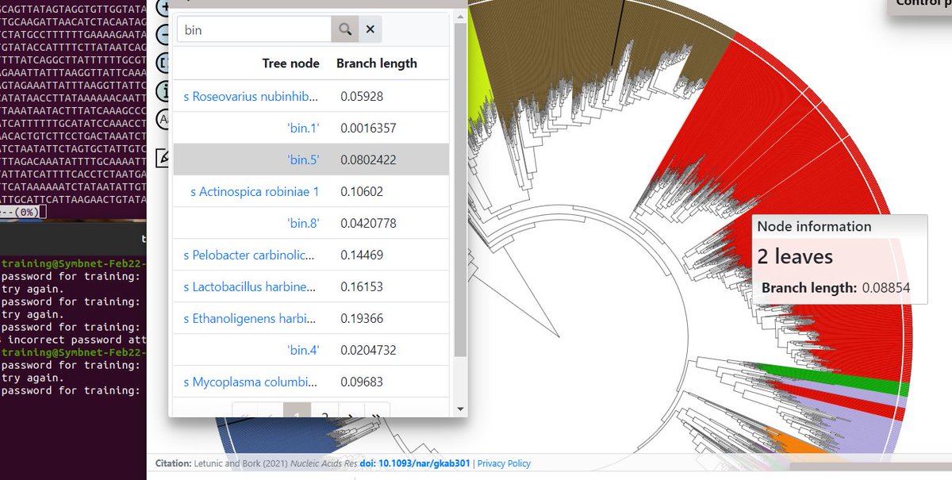Click the search panel scrollbar down arrow
Image resolution: width=952 pixels, height=480 pixels.
pyautogui.click(x=460, y=409)
